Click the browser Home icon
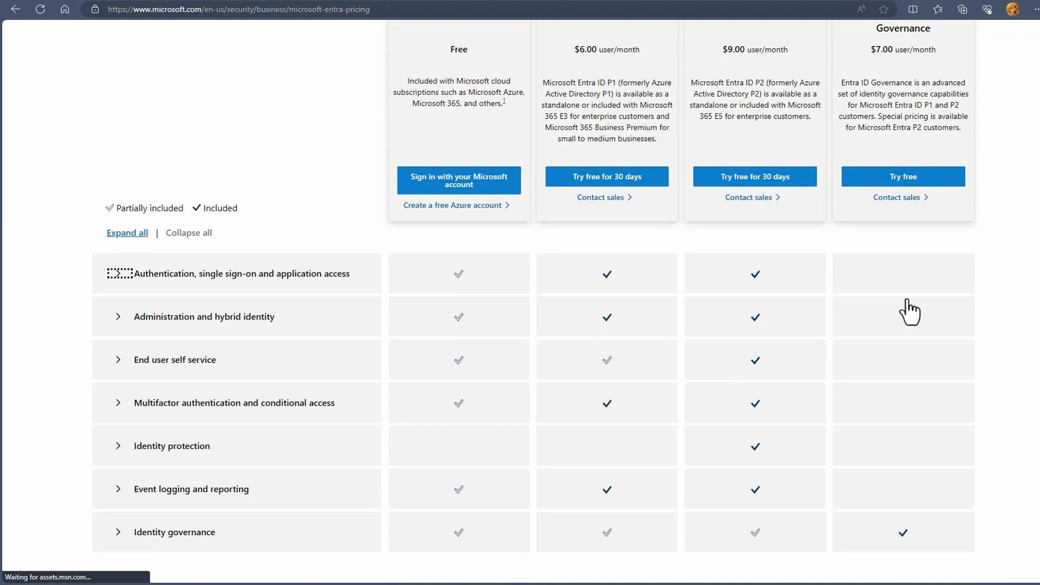Screen dimensions: 1040x585 click(64, 9)
